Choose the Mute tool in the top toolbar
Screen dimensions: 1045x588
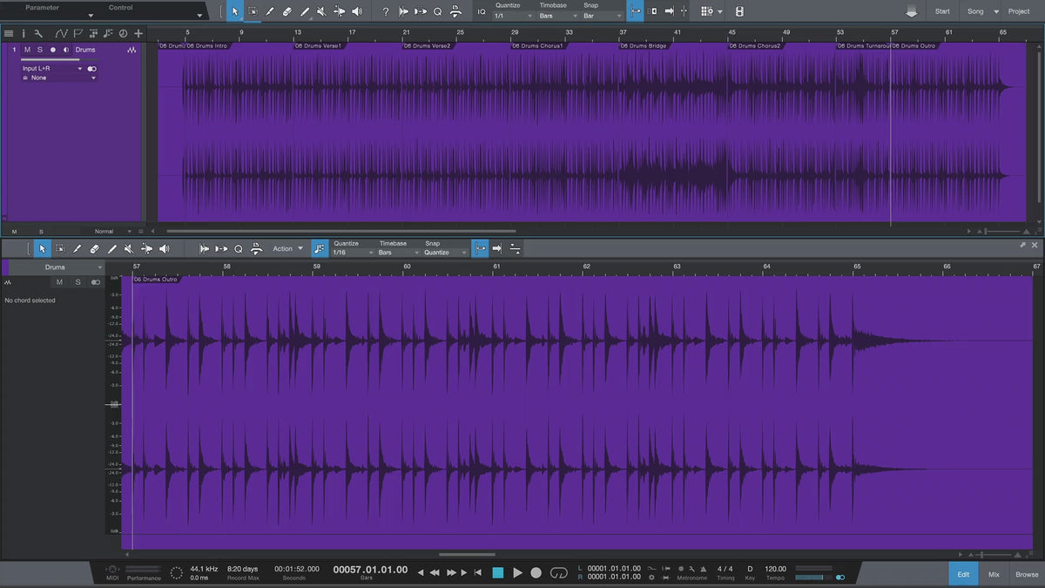click(321, 11)
